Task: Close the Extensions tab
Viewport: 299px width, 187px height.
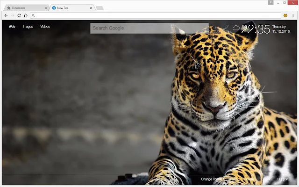Action: (46, 8)
